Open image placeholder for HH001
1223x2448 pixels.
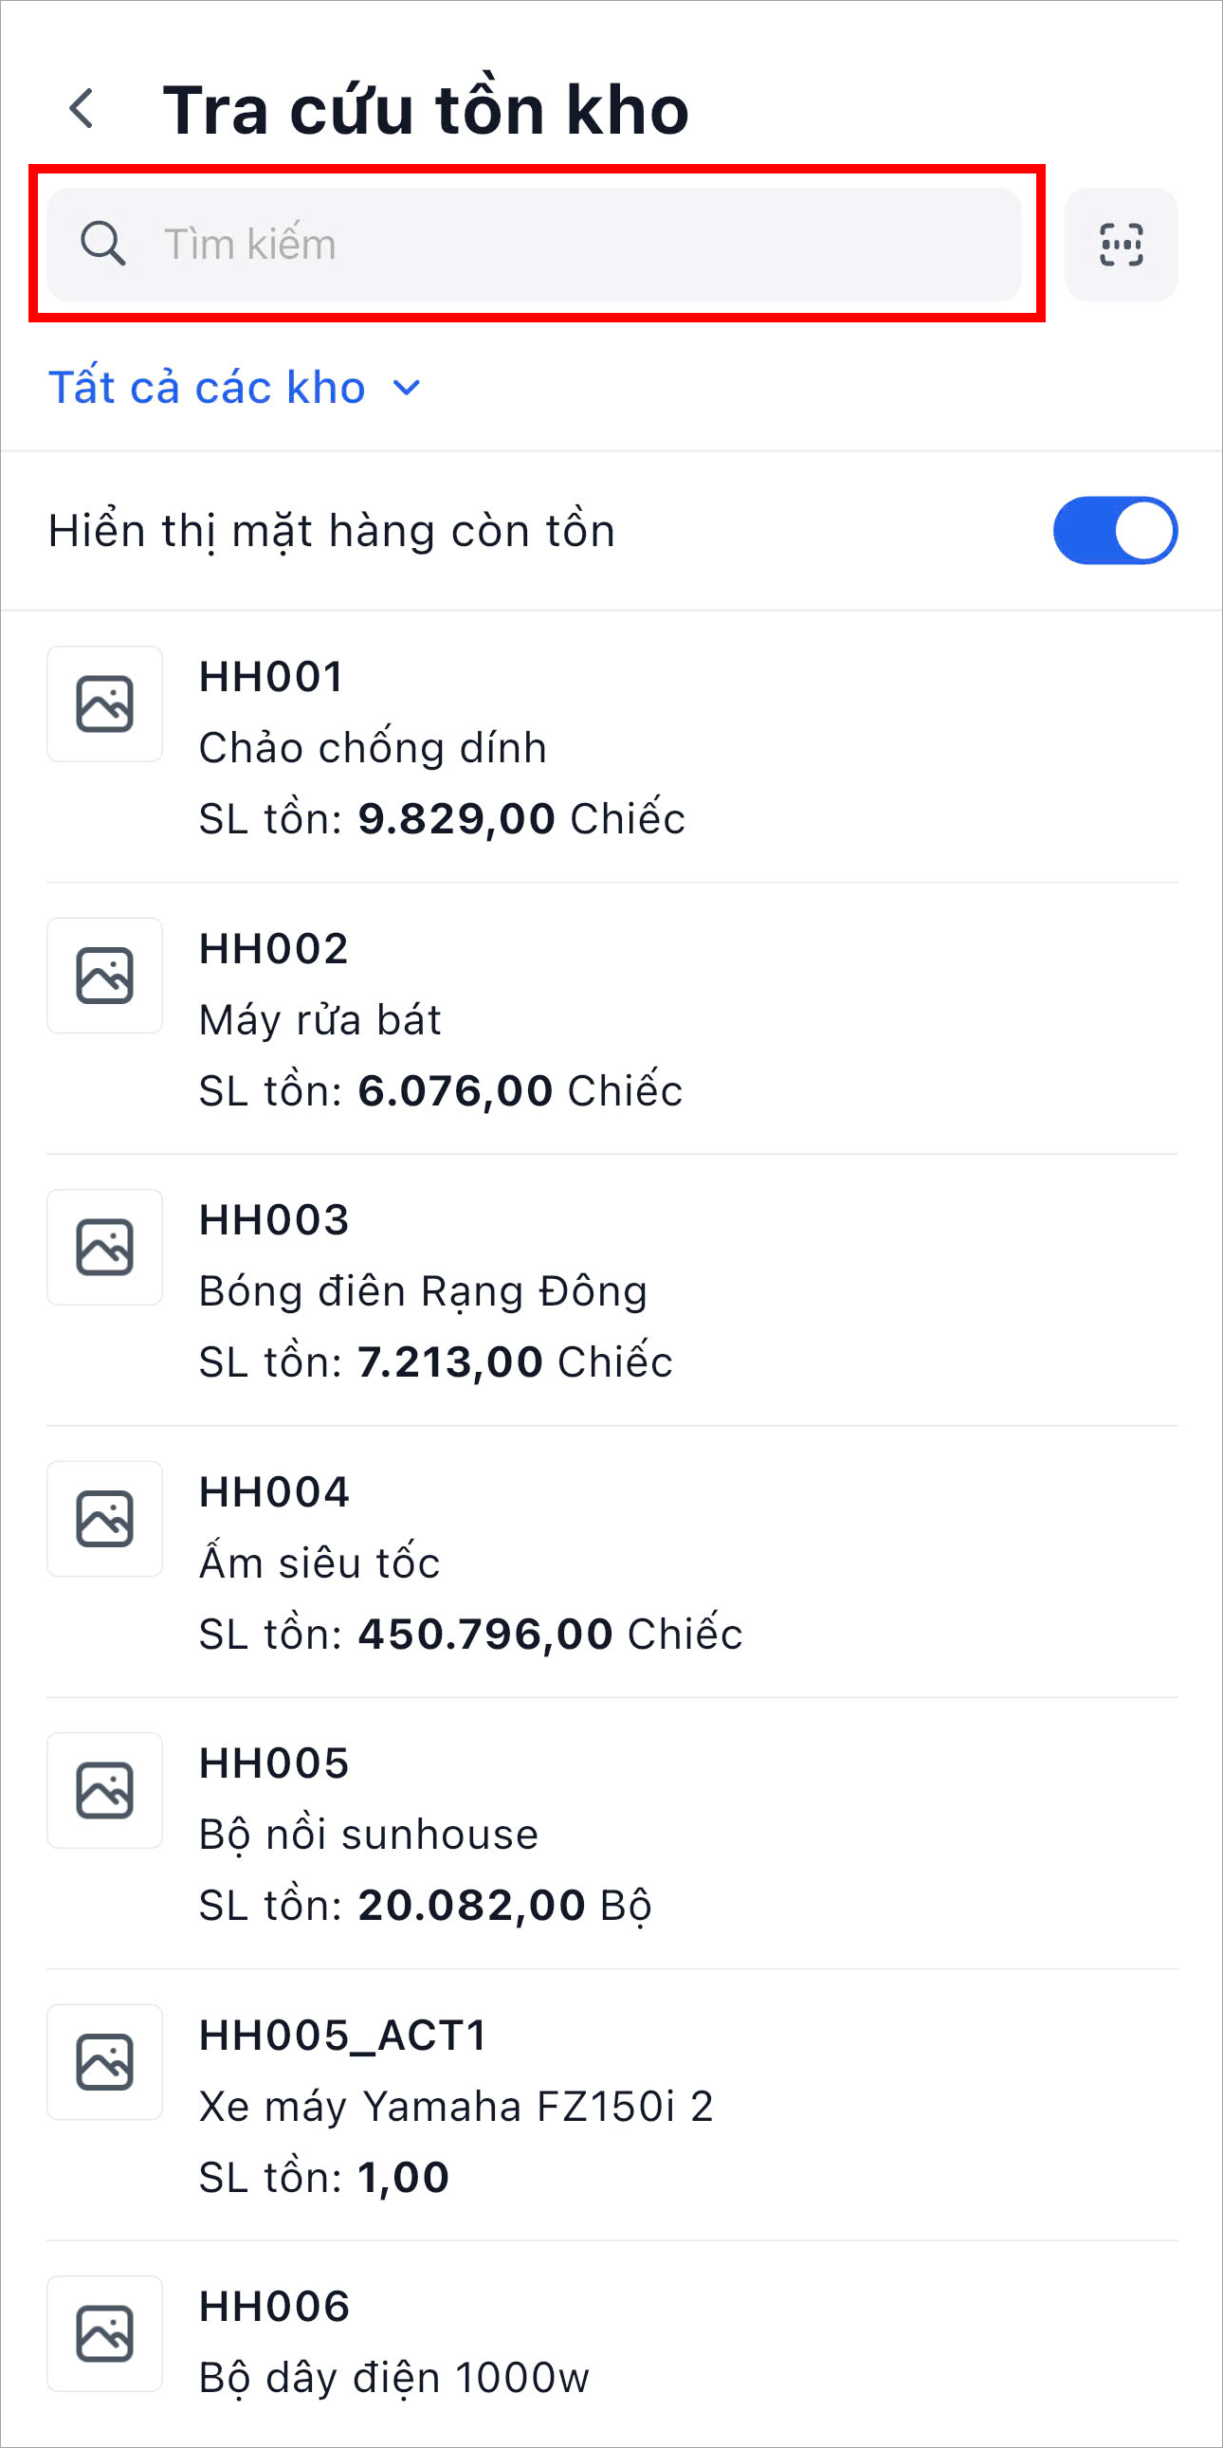tap(104, 704)
